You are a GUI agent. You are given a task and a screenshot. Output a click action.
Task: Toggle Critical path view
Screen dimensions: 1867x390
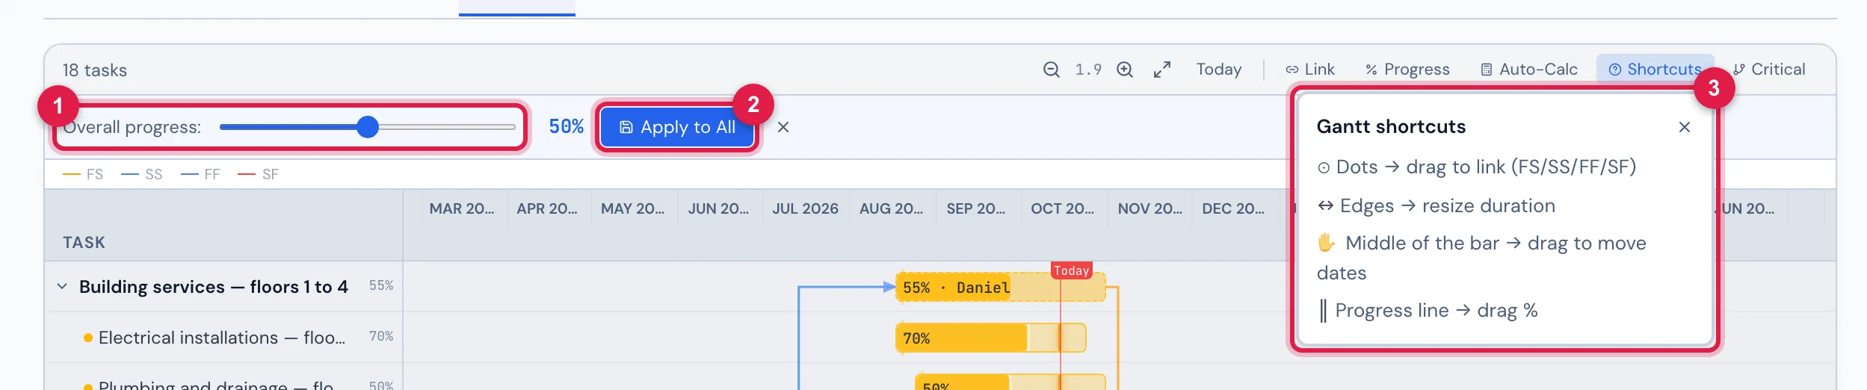[x=1769, y=69]
